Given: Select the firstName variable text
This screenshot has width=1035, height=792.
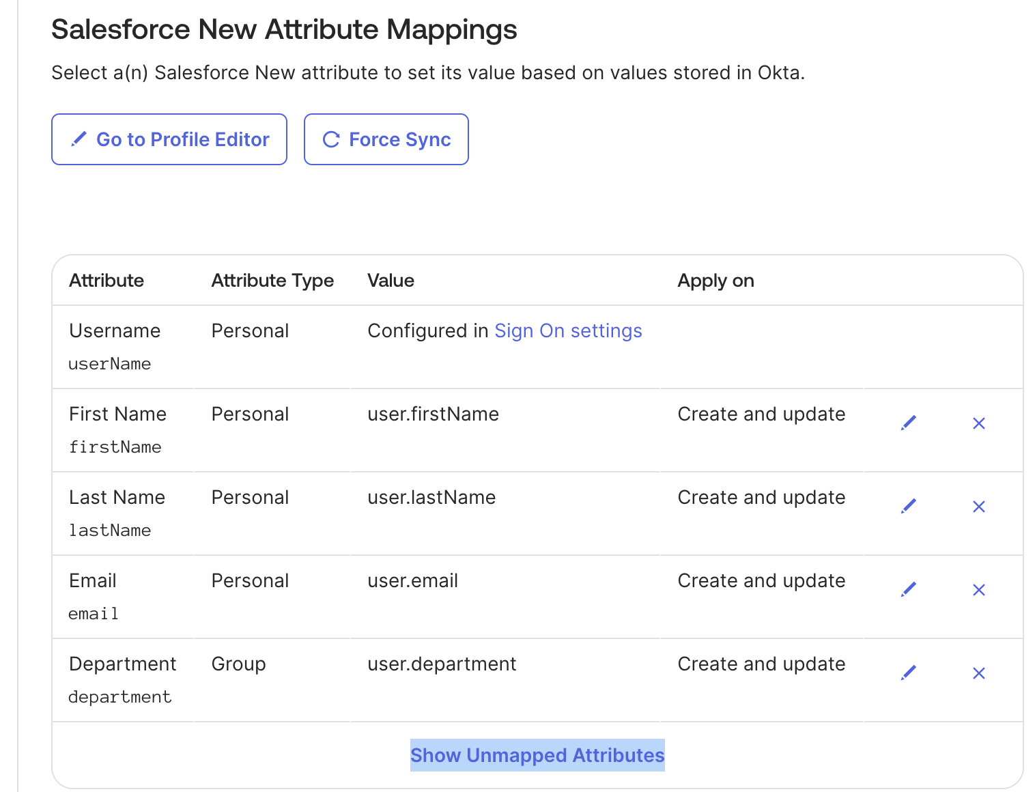Looking at the screenshot, I should pyautogui.click(x=115, y=447).
